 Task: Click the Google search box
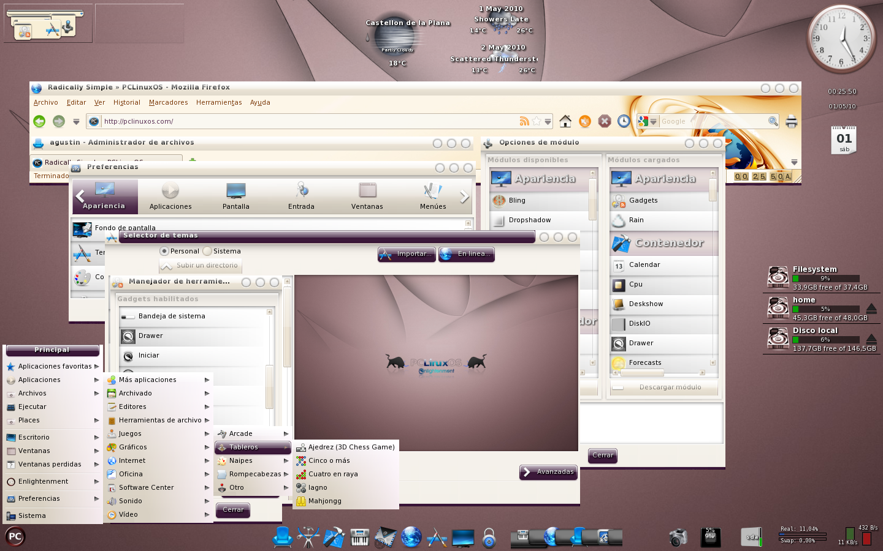pos(713,121)
